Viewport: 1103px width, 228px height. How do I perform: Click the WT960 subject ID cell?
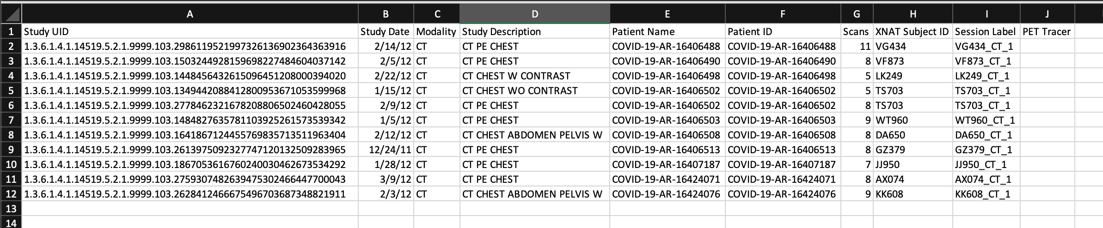coord(912,120)
